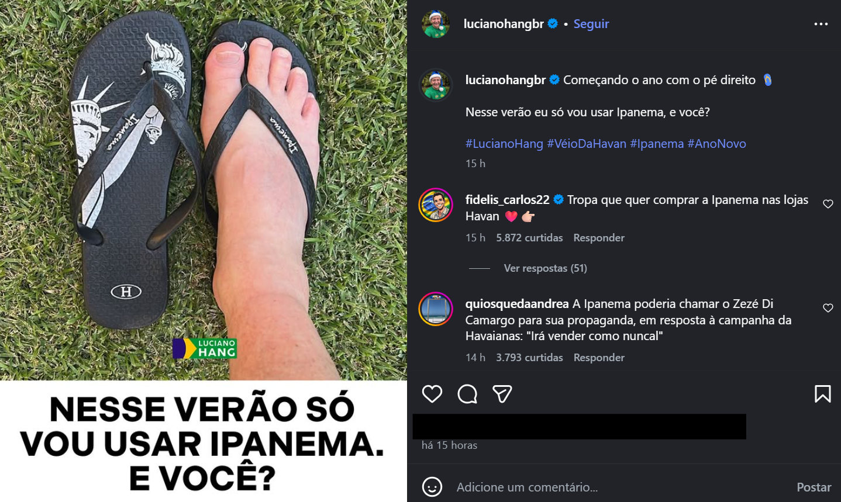Like the post with the heart icon
This screenshot has height=502, width=841.
432,394
